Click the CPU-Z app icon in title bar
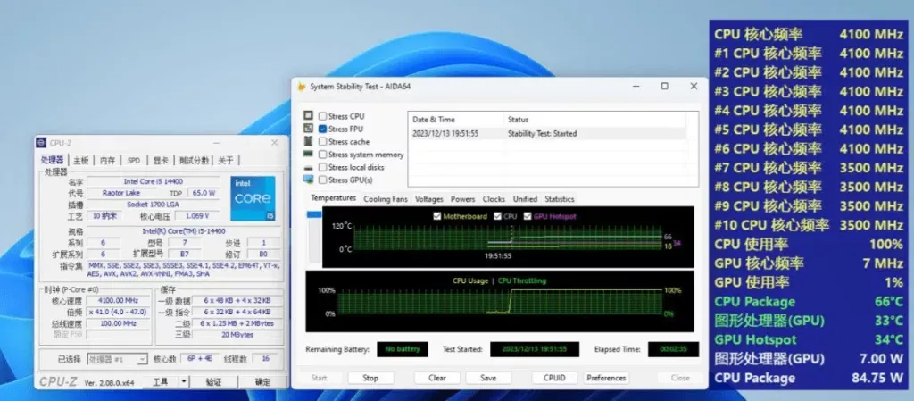Image resolution: width=914 pixels, height=401 pixels. [x=41, y=143]
